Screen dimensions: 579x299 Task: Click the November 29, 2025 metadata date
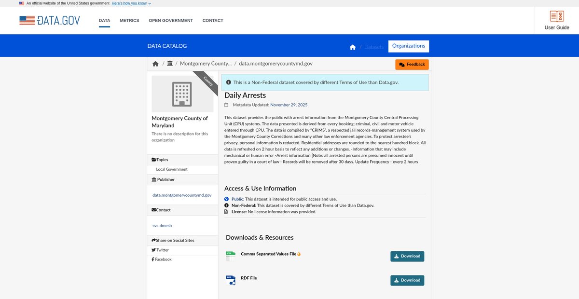pos(289,105)
